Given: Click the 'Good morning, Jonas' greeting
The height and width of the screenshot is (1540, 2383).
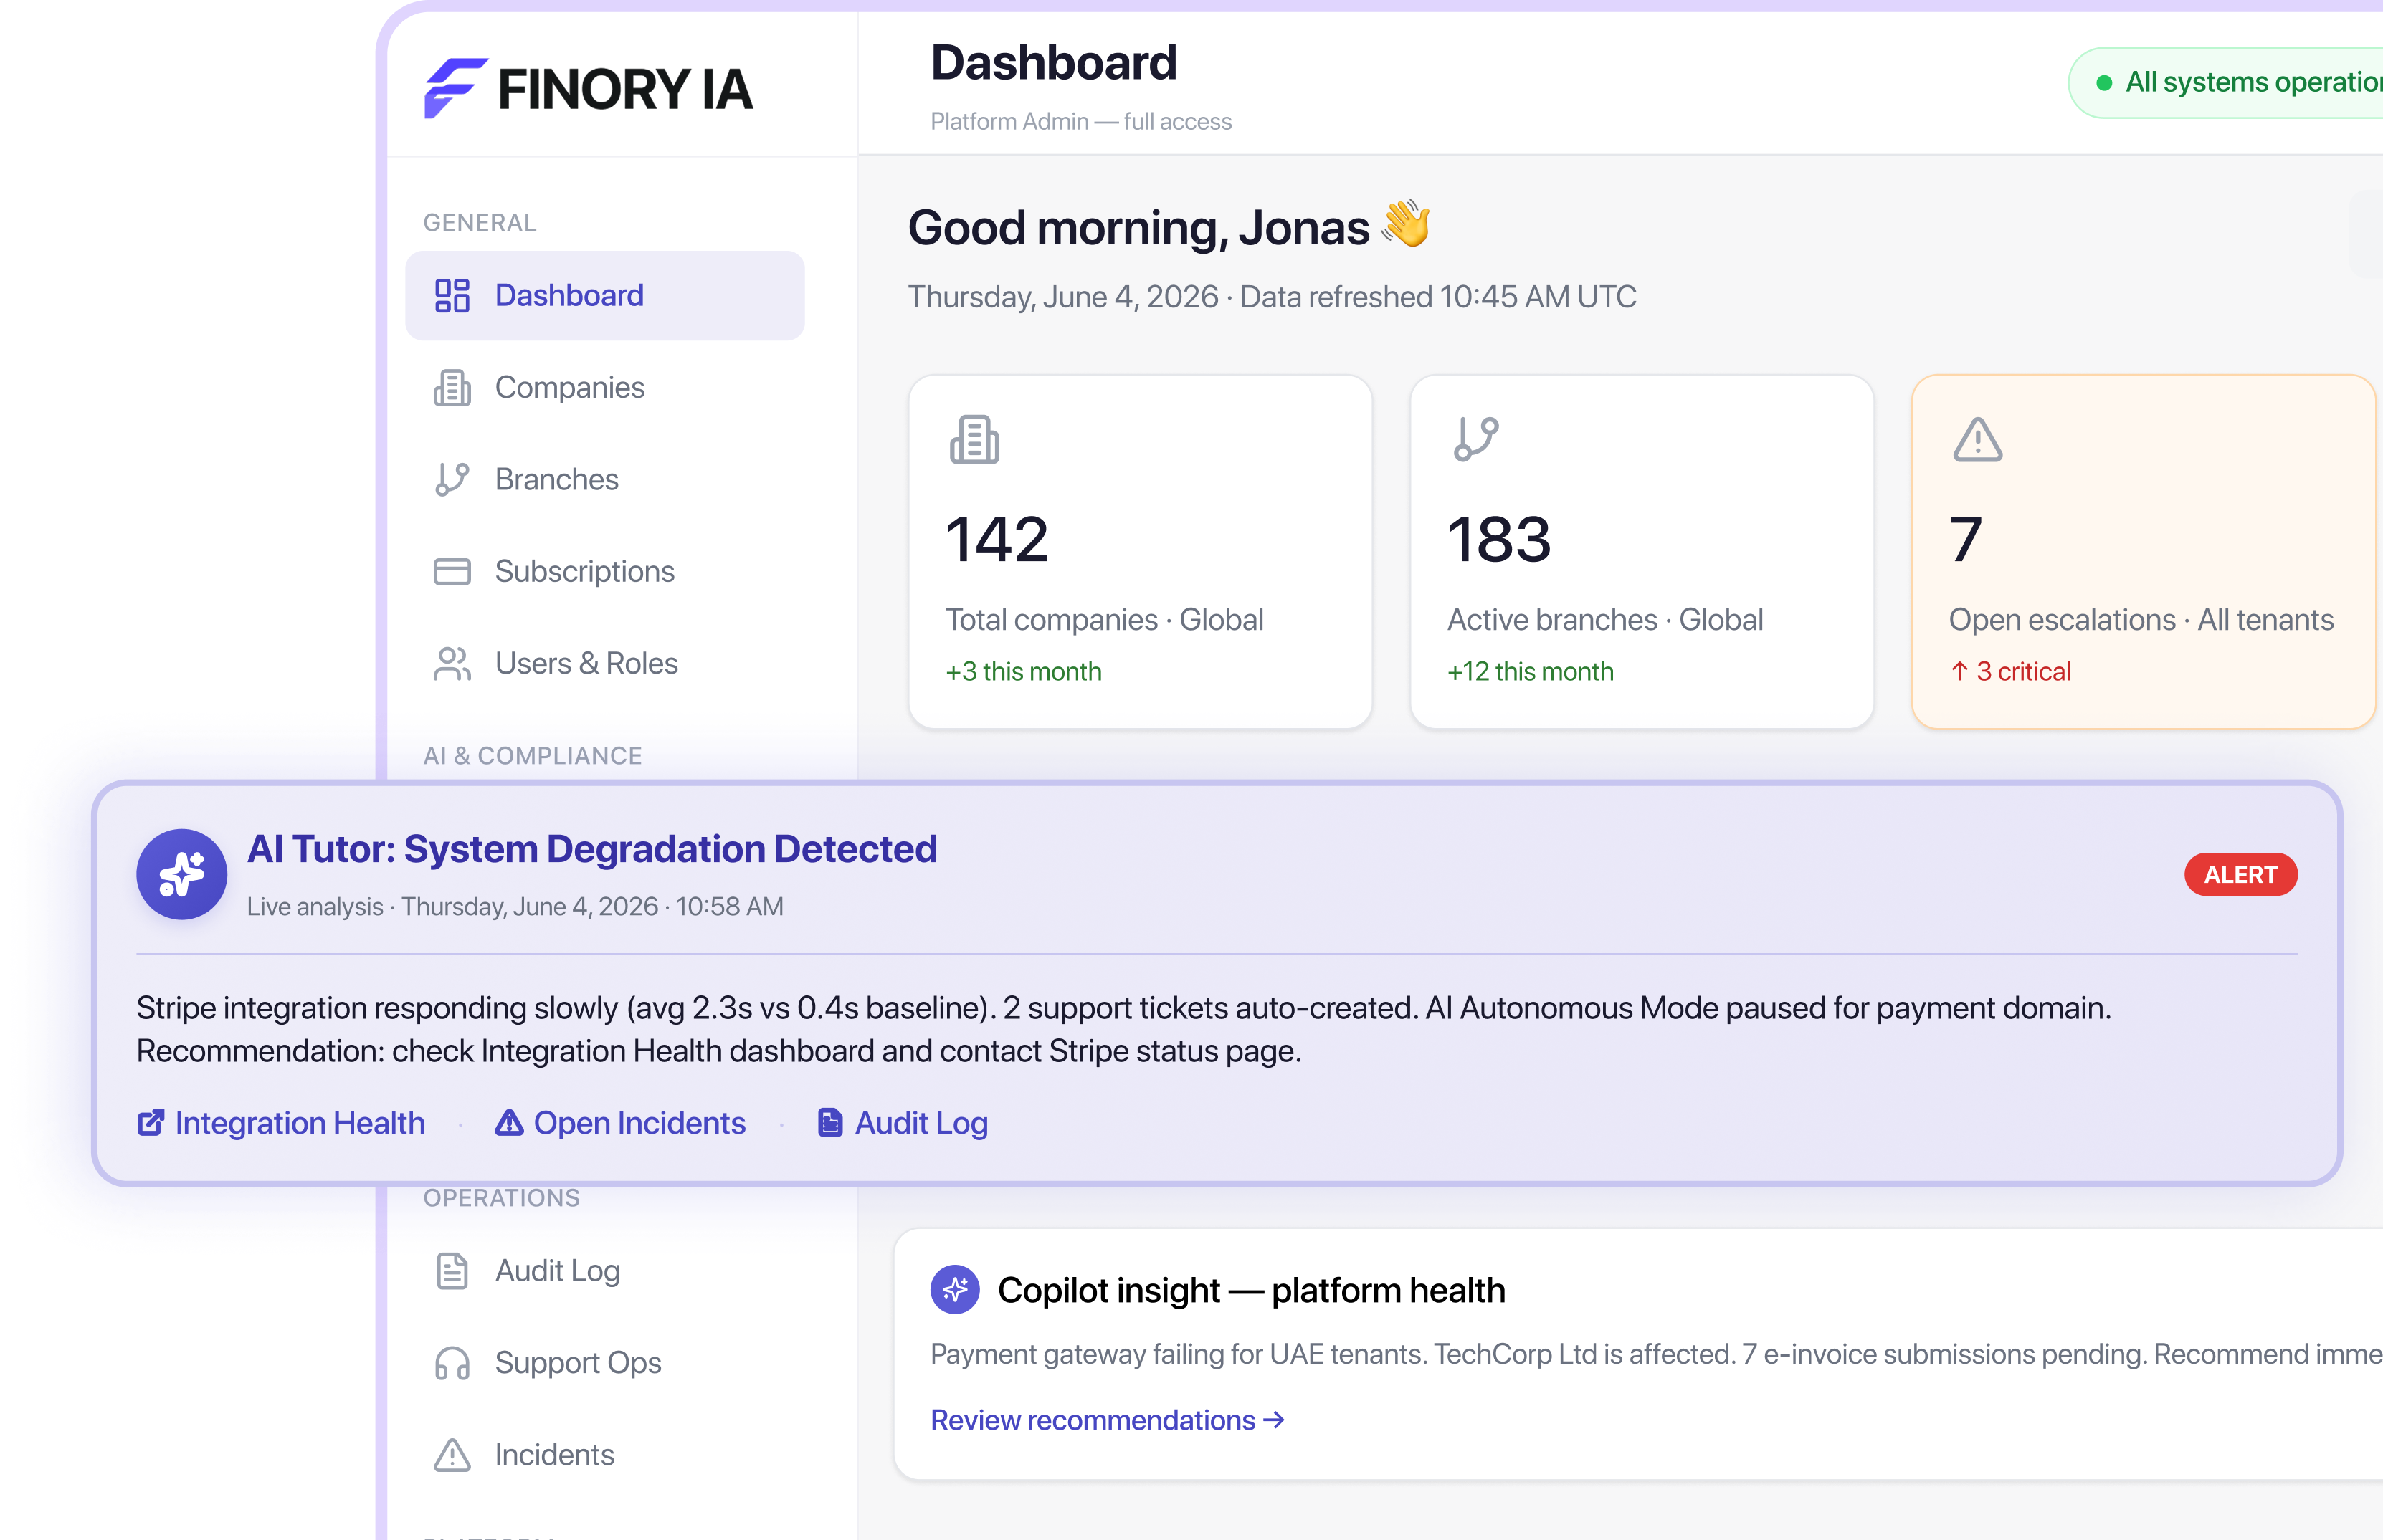Looking at the screenshot, I should tap(1138, 227).
